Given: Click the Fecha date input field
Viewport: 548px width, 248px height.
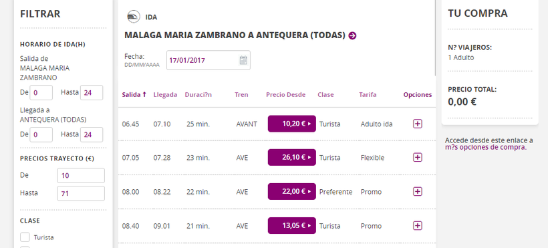Looking at the screenshot, I should coord(209,60).
